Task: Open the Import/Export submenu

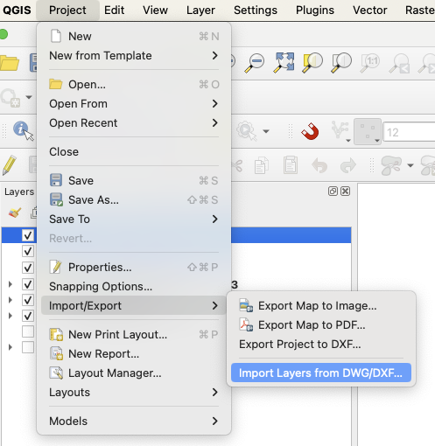Action: [x=134, y=306]
